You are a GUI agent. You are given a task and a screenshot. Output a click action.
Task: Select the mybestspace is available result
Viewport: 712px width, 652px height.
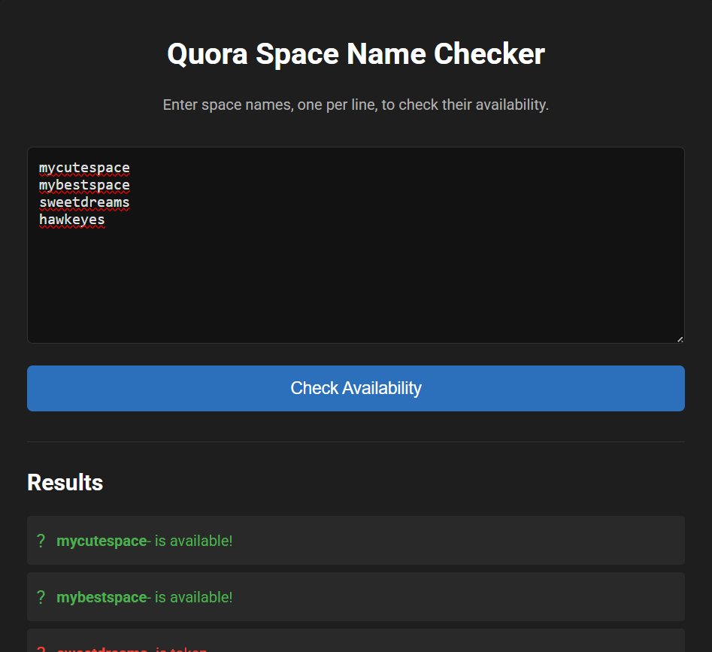[356, 596]
